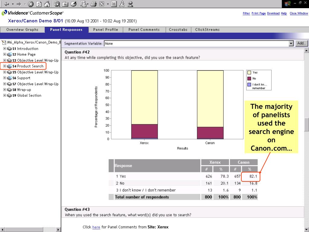Click the S6 Support stack icon
The image size is (309, 232).
(x=9, y=78)
